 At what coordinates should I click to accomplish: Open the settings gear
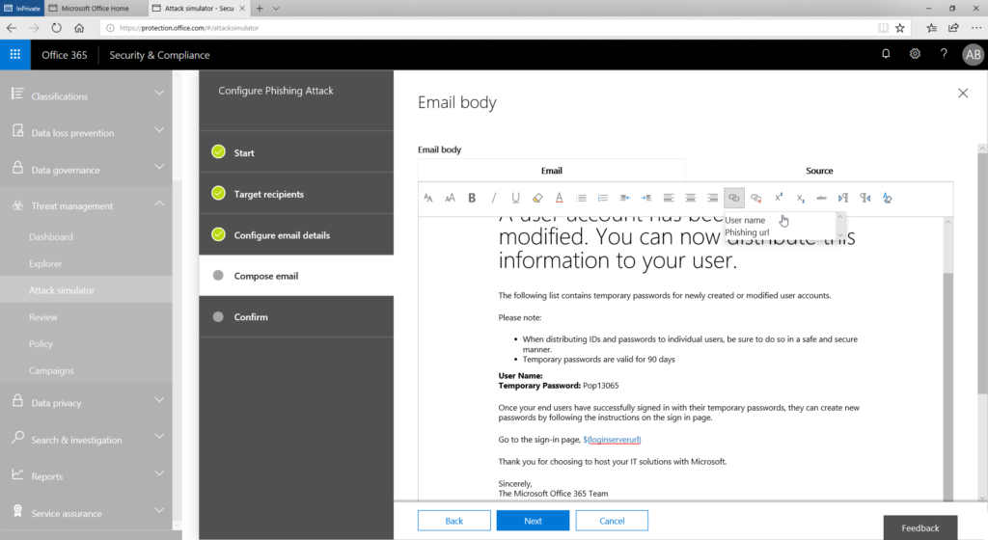(915, 54)
